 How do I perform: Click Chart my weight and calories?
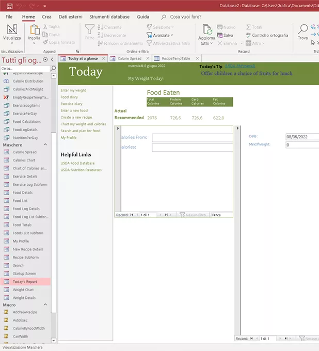pos(83,124)
